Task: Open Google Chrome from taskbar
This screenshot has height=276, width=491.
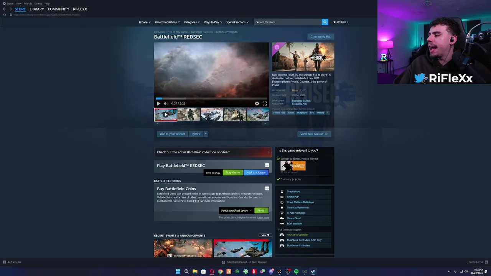Action: (220, 271)
